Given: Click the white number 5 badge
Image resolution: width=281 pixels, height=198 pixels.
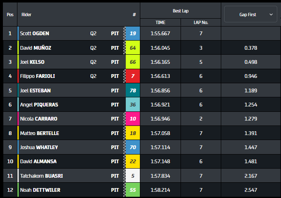Looking at the screenshot, I should [x=133, y=176].
